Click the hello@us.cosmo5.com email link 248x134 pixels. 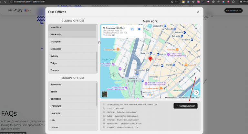127,112
